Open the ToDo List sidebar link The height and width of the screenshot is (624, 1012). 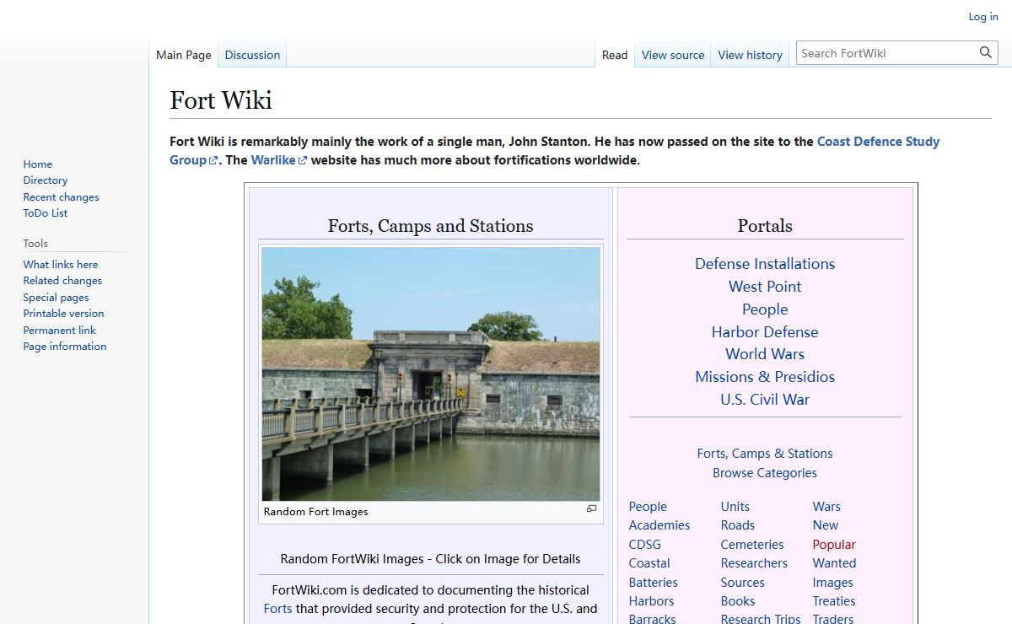pos(46,213)
